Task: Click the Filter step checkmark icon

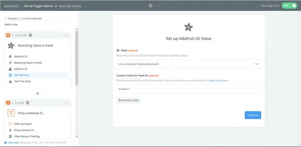Action: 27,103
